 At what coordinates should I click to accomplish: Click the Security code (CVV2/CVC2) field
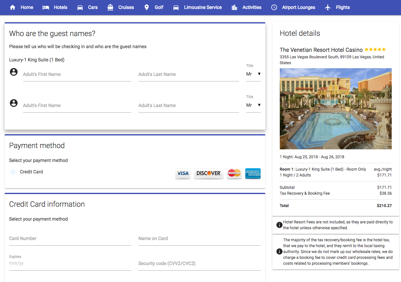tap(200, 263)
